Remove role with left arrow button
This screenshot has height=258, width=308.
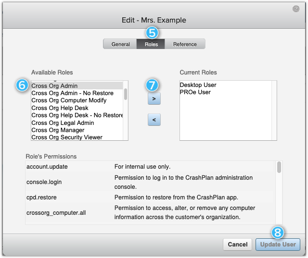coord(154,120)
